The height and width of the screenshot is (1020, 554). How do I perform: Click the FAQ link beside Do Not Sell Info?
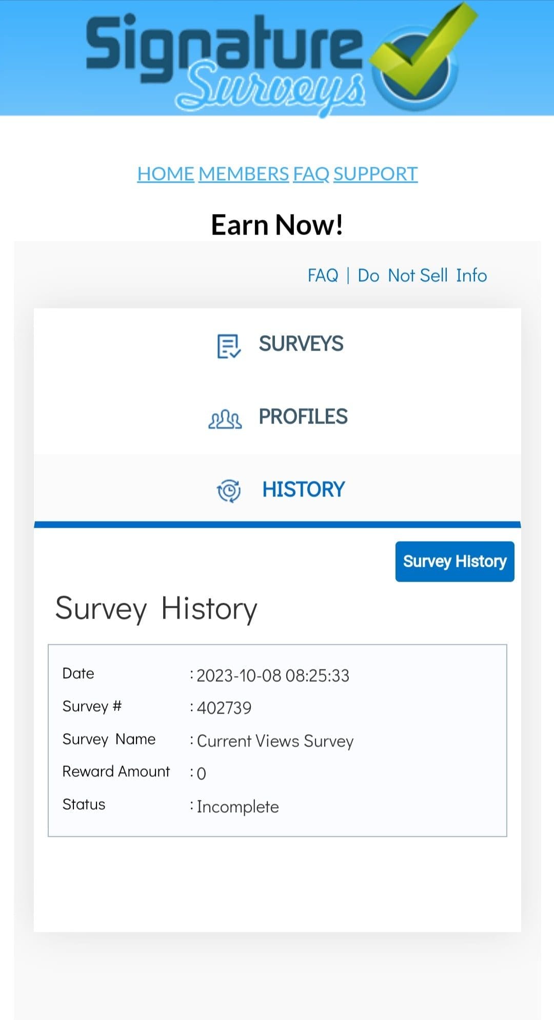tap(323, 276)
